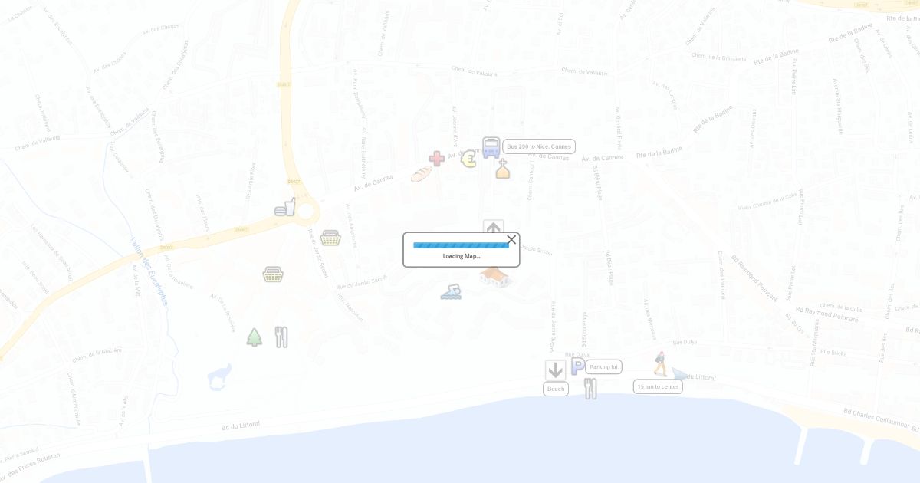Click the Loading Map progress bar
The image size is (920, 483).
[x=462, y=245]
